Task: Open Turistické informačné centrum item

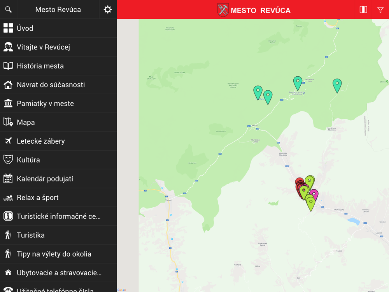Action: tap(58, 216)
